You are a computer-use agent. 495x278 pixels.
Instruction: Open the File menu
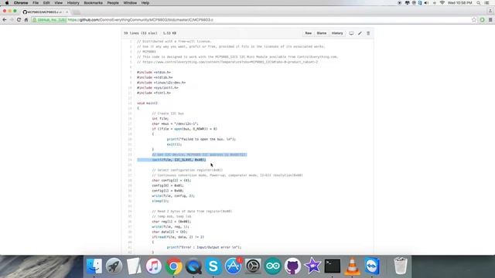coord(36,3)
